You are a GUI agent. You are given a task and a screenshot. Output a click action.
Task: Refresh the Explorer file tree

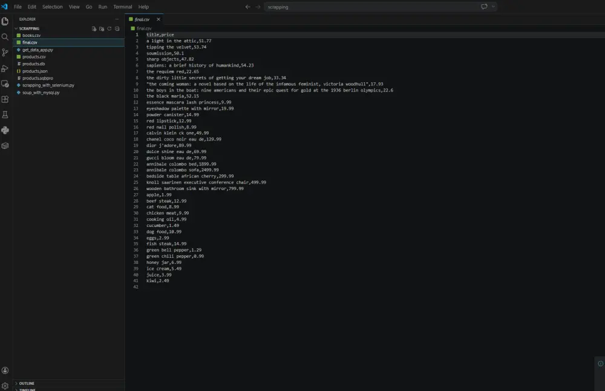click(109, 28)
